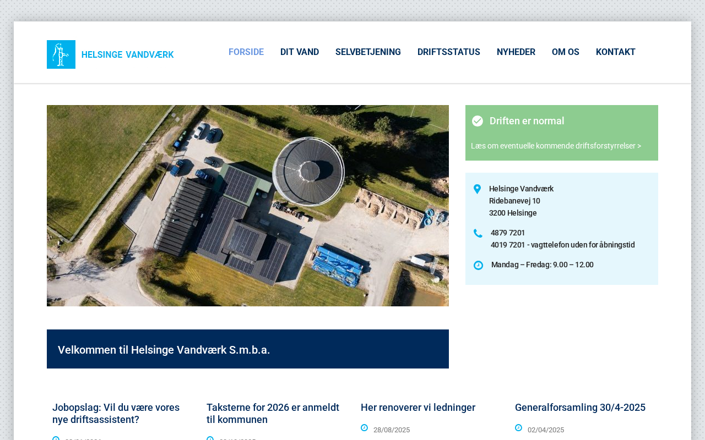
Task: Click the address line Ridebanevej 10
Action: 514,201
